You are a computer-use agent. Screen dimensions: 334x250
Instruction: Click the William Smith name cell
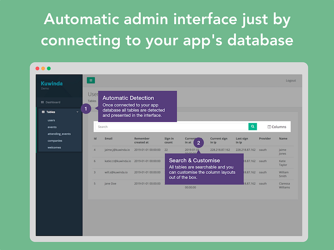pyautogui.click(x=284, y=174)
